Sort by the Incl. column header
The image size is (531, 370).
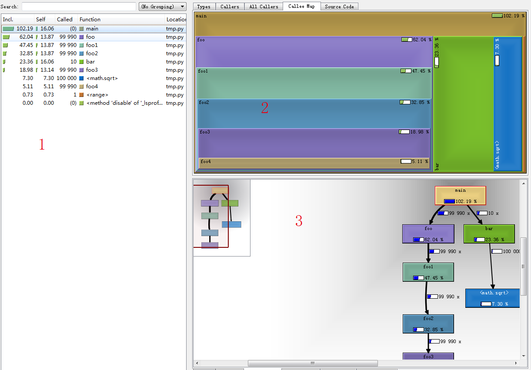[x=17, y=20]
